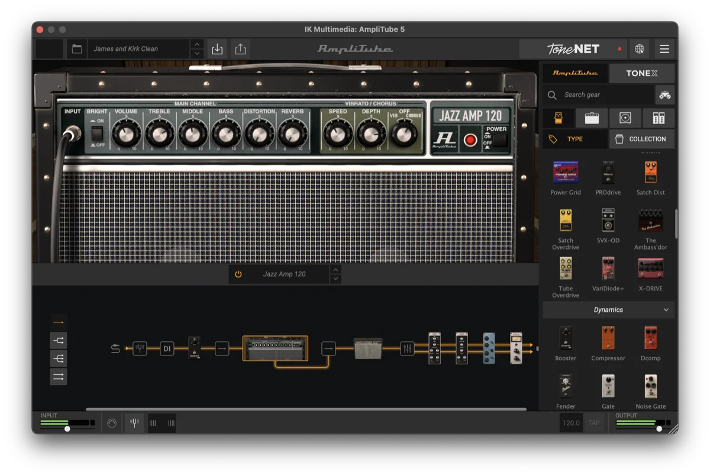The width and height of the screenshot is (710, 476).
Task: Select the booster pedal in chain
Action: click(195, 348)
